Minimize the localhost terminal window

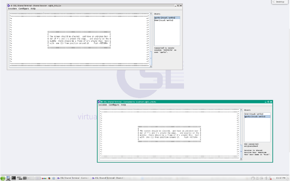point(266,102)
